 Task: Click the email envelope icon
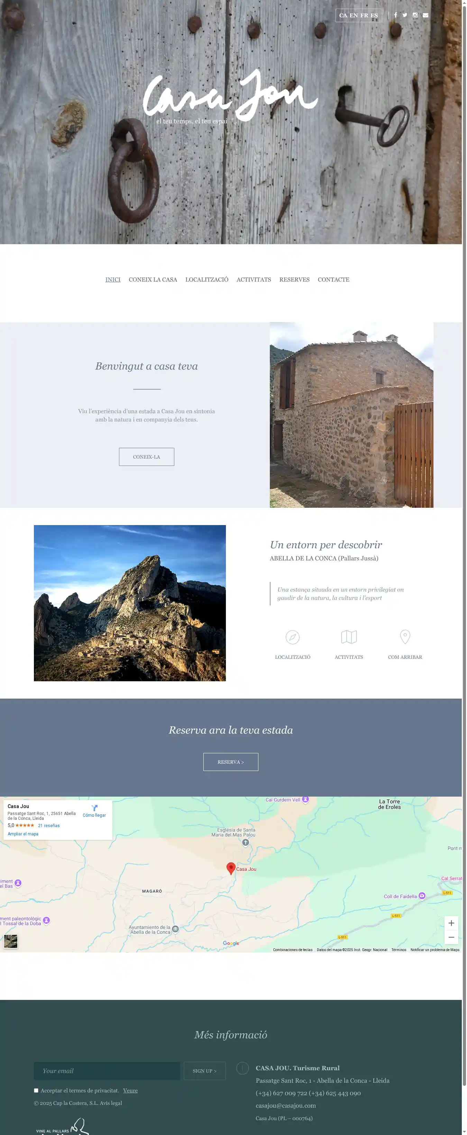click(x=425, y=15)
